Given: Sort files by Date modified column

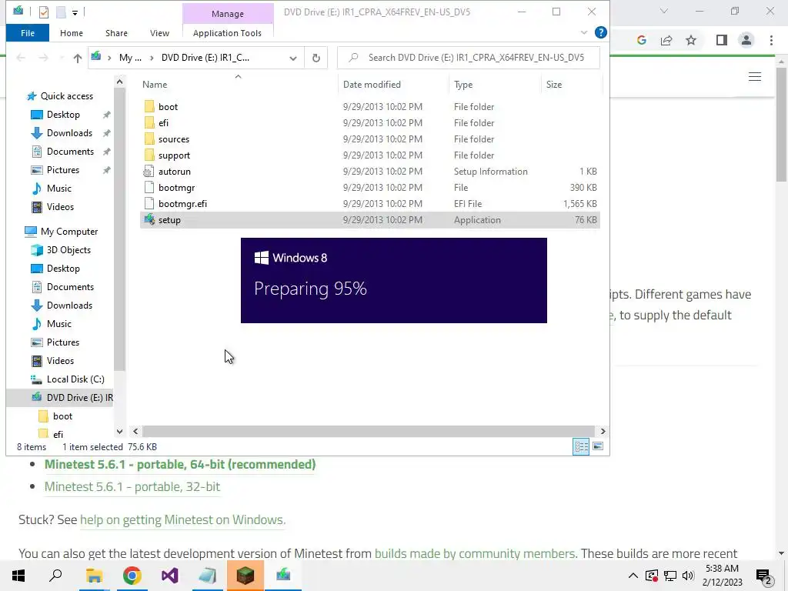Looking at the screenshot, I should (x=372, y=85).
